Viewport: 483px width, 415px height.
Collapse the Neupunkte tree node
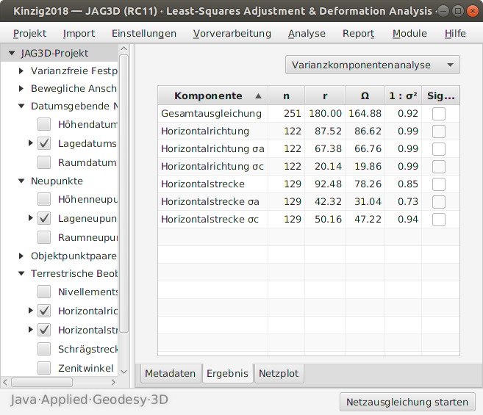[21, 181]
